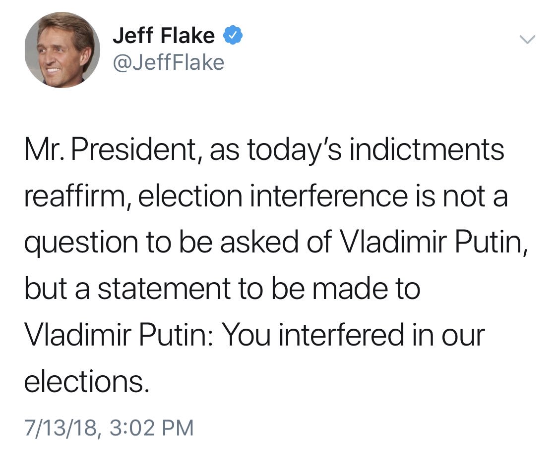The width and height of the screenshot is (558, 449).
Task: Open the Jeff Flake display name
Action: (x=164, y=36)
